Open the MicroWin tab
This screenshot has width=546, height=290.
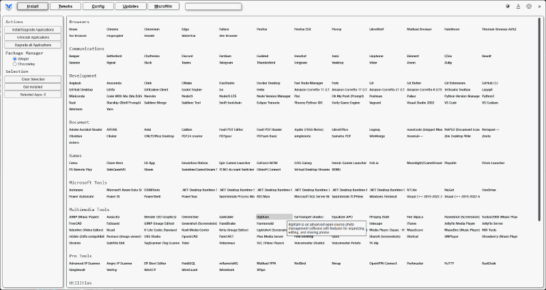point(164,6)
